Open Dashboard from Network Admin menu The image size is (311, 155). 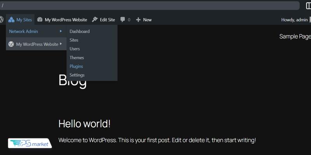pos(79,31)
